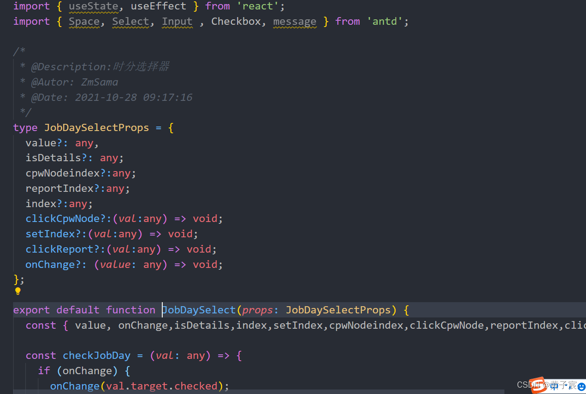The width and height of the screenshot is (586, 394).
Task: Click the yellow lightbulb quick-fix icon
Action: (18, 291)
